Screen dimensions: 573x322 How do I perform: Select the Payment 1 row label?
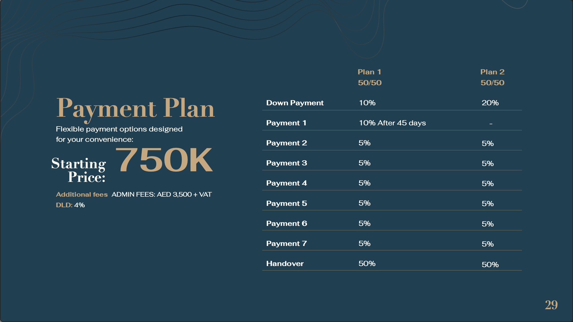click(286, 123)
